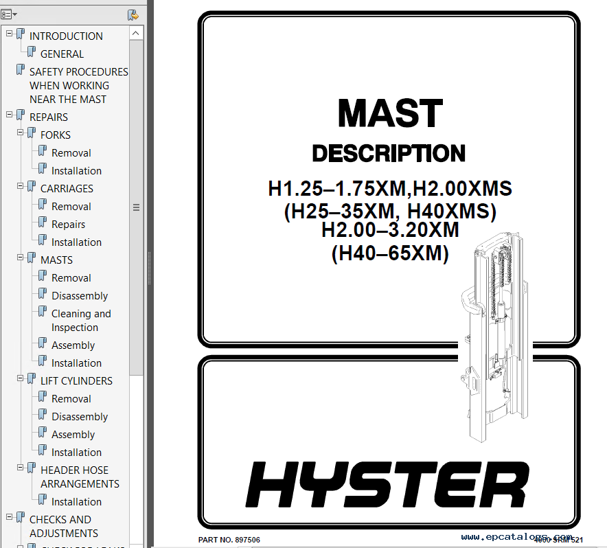Click the MAST title on the cover page
Image resolution: width=607 pixels, height=548 pixels.
tap(390, 113)
